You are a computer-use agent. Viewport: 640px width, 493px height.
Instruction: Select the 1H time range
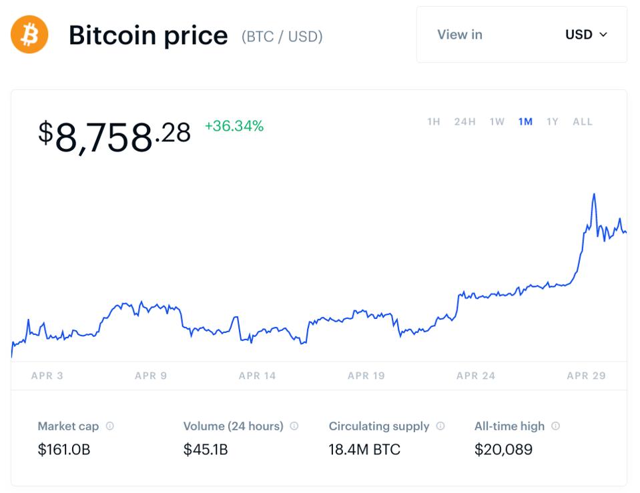(433, 121)
